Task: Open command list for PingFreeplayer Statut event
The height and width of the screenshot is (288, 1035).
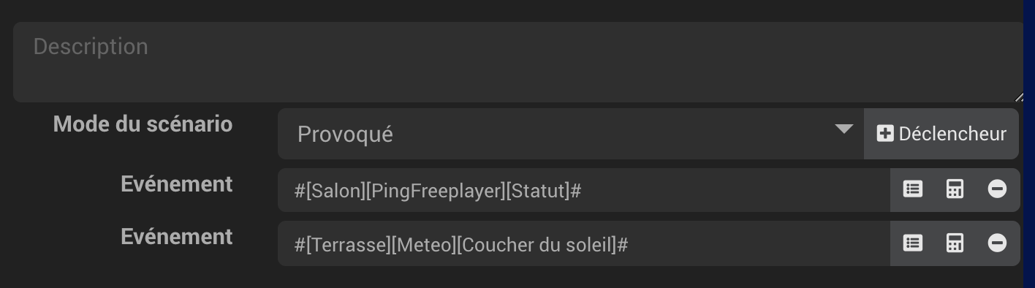Action: (x=912, y=190)
